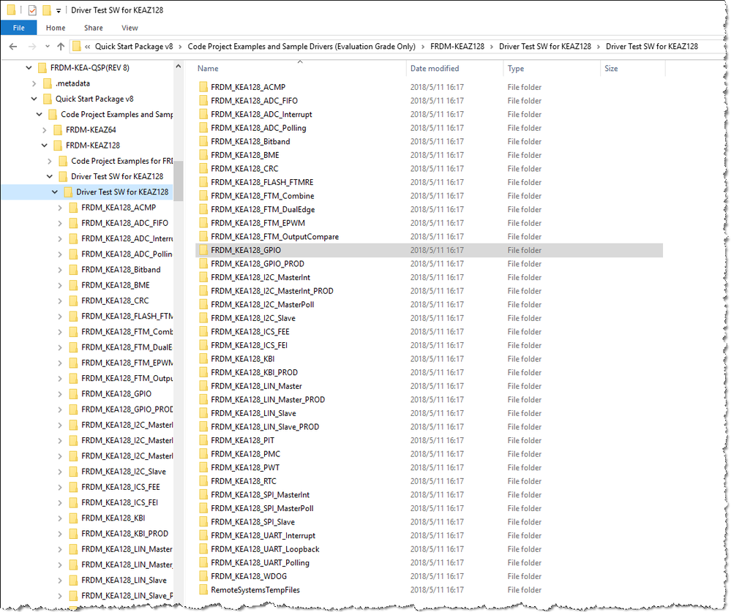Viewport: 731px width, 612px height.
Task: Select FRDM_KEA128_Bitband in navigation tree
Action: [121, 270]
